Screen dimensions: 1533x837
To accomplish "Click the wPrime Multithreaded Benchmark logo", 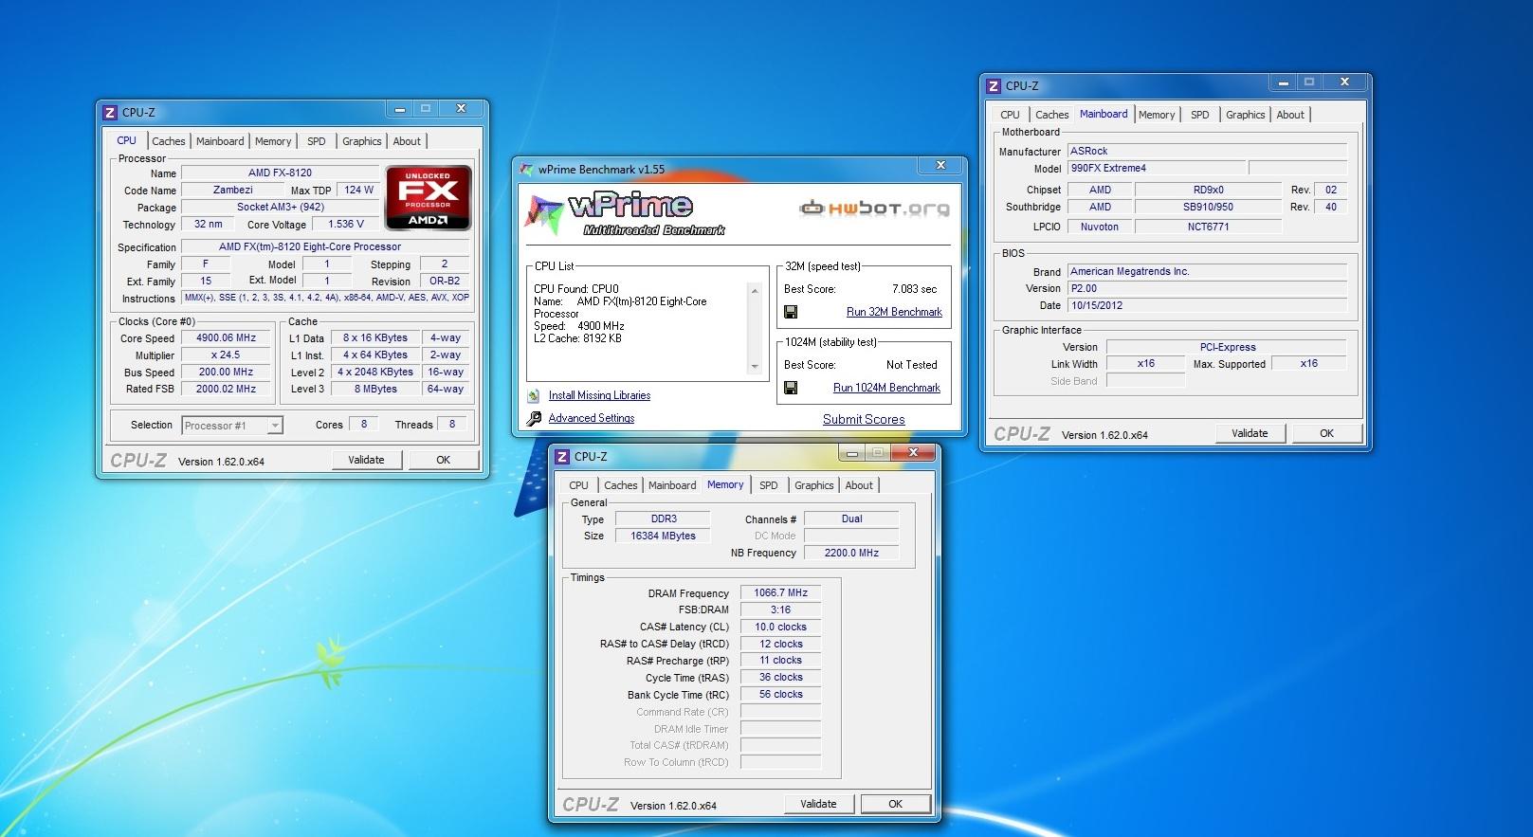I will (x=626, y=213).
